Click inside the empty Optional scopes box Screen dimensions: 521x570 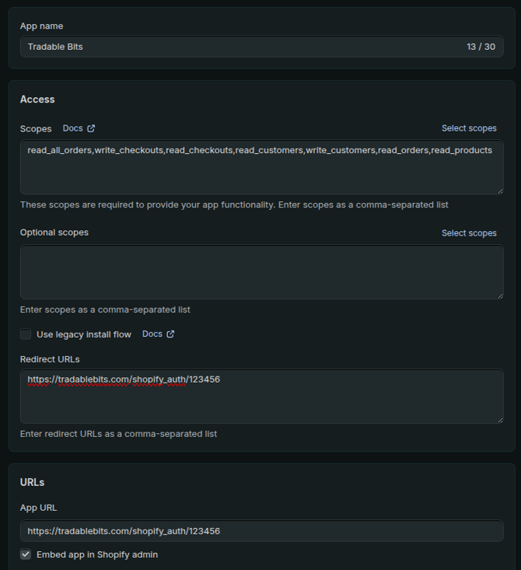[262, 272]
